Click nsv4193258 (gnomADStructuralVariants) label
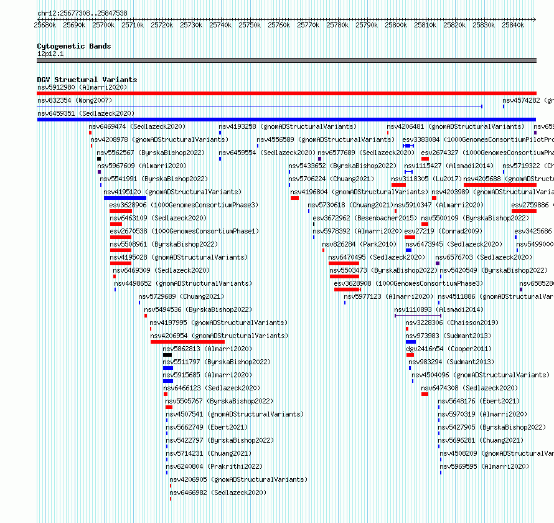The height and width of the screenshot is (523, 554). (288, 126)
